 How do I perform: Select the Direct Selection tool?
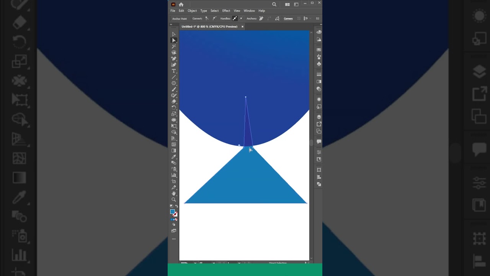click(174, 40)
